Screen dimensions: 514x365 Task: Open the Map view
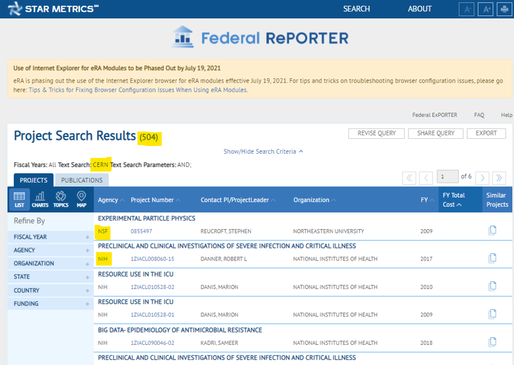click(x=81, y=199)
